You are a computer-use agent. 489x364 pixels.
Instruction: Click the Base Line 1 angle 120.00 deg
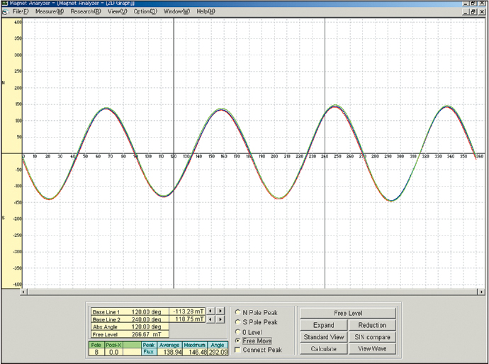tap(146, 312)
